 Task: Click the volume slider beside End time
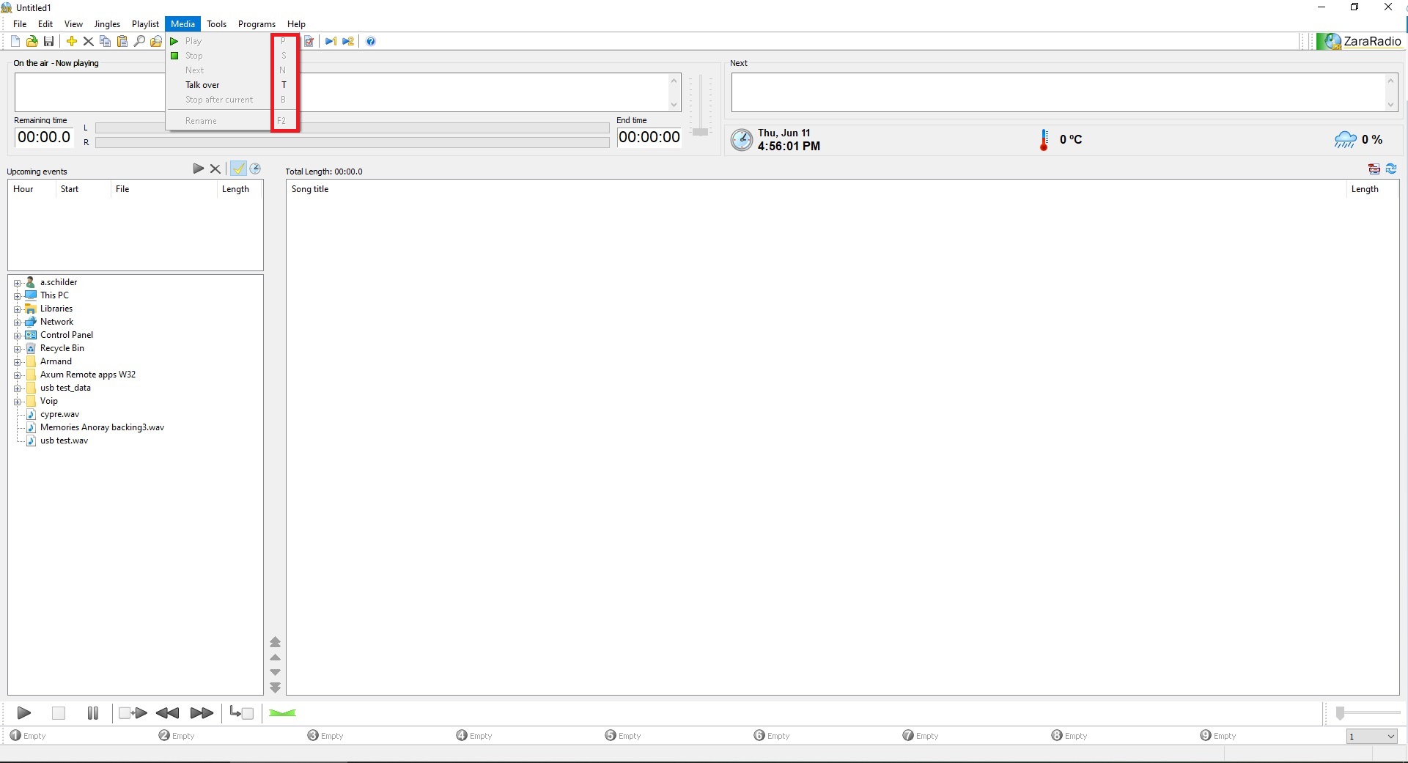tap(700, 132)
